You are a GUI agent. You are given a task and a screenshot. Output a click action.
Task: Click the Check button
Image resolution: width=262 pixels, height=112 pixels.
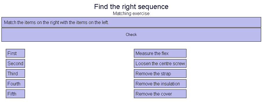point(131,35)
